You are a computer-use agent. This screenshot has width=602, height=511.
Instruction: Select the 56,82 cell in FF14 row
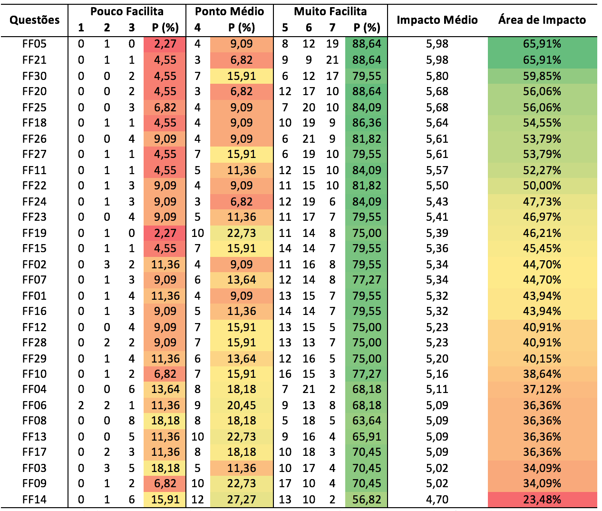[367, 500]
